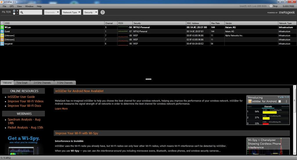The width and height of the screenshot is (297, 160).
Task: Click the Wi-Spy Chanalyzer thumbnail image
Action: pos(268,146)
